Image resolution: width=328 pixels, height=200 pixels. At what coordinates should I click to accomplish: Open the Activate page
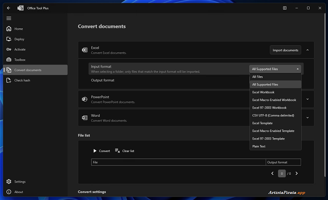35,49
